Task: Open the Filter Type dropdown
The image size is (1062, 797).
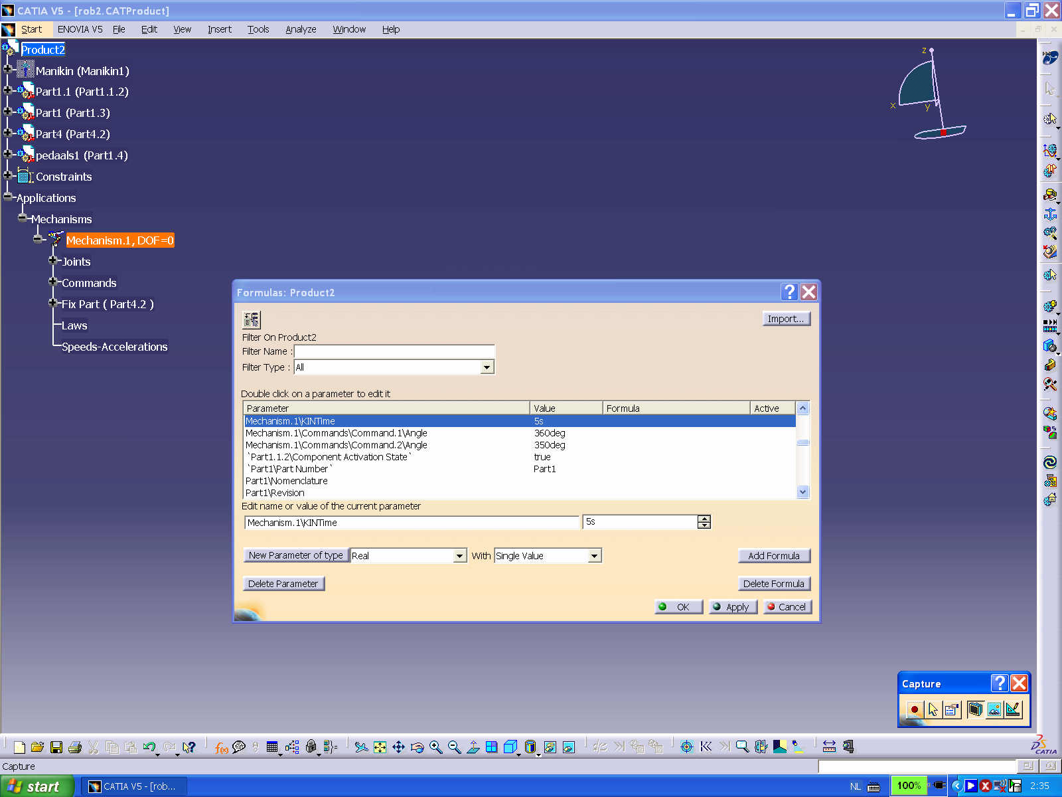Action: [x=487, y=367]
